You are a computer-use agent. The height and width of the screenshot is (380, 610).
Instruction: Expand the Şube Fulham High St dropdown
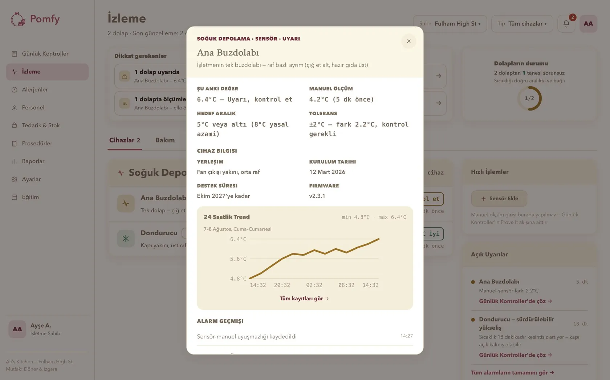coord(450,24)
